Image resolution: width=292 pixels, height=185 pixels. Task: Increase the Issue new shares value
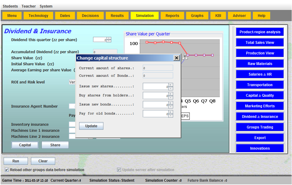tap(171, 85)
